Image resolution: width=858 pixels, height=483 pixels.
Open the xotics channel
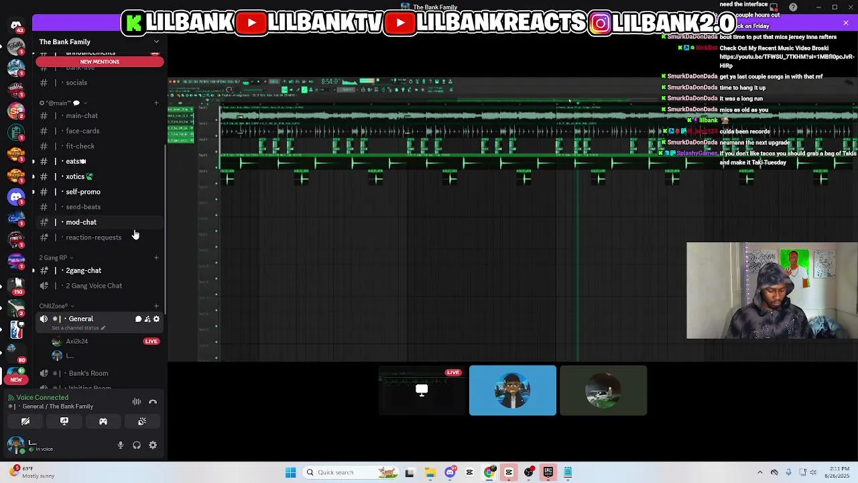click(100, 176)
